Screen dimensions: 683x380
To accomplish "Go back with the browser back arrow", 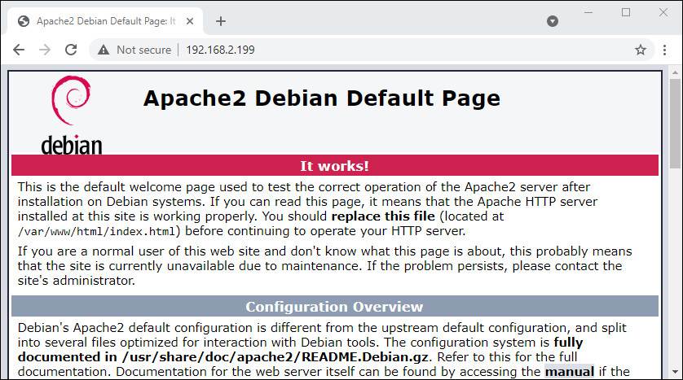I will click(x=19, y=50).
